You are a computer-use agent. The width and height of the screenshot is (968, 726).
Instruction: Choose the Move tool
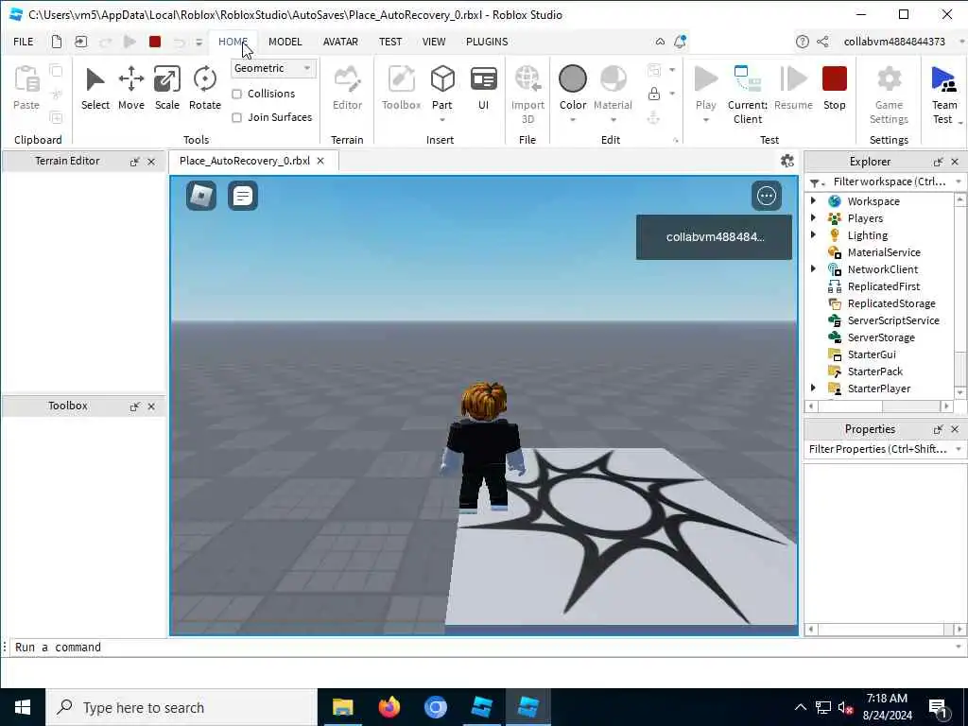130,88
